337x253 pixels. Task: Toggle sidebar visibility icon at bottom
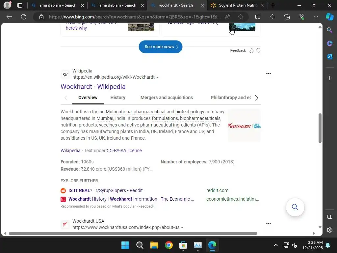click(329, 217)
